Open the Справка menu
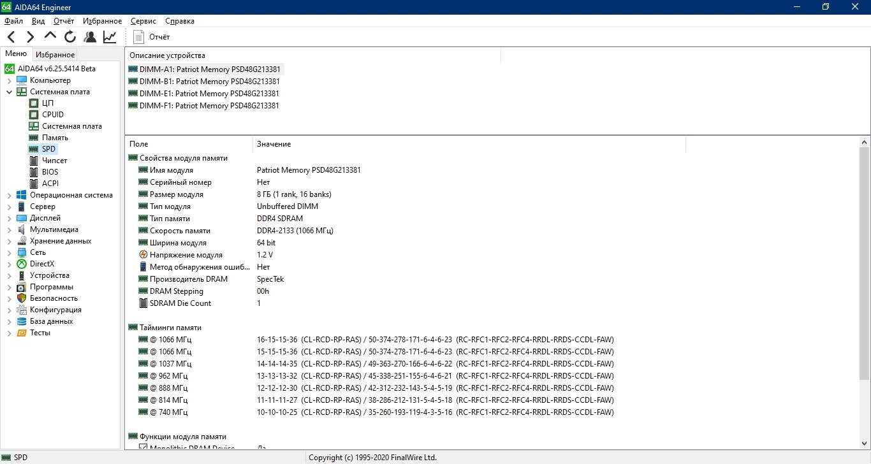871x464 pixels. coord(180,21)
